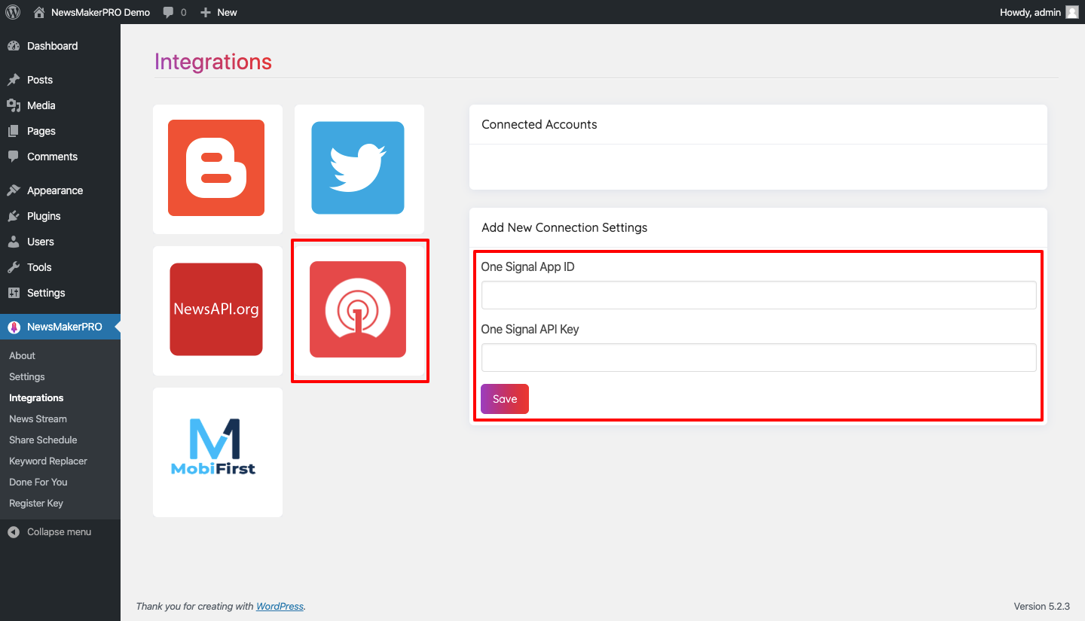Focus the One Signal App ID field
The width and height of the screenshot is (1085, 621).
point(759,295)
